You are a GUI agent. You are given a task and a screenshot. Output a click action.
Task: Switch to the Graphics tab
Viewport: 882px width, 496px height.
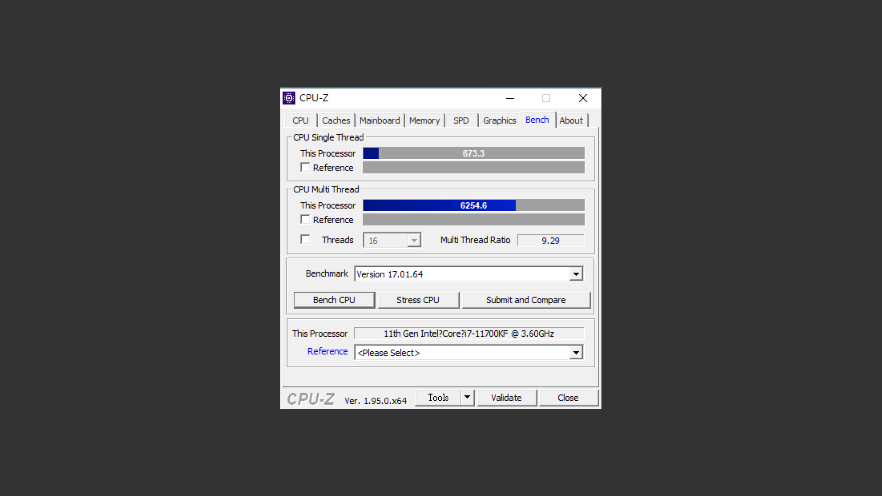499,120
